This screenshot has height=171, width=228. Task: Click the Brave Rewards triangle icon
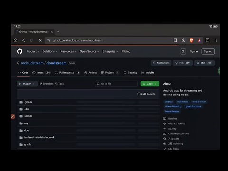point(199,40)
